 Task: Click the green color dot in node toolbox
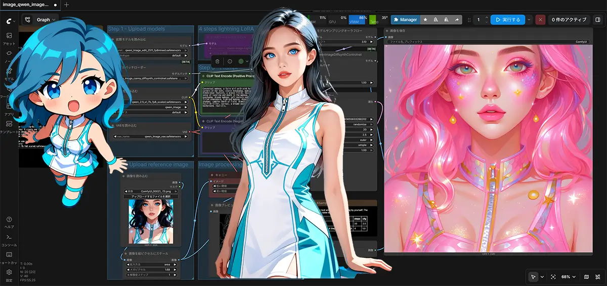coord(241,61)
